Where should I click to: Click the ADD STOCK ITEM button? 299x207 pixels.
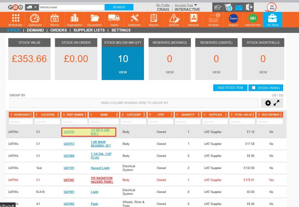(230, 88)
